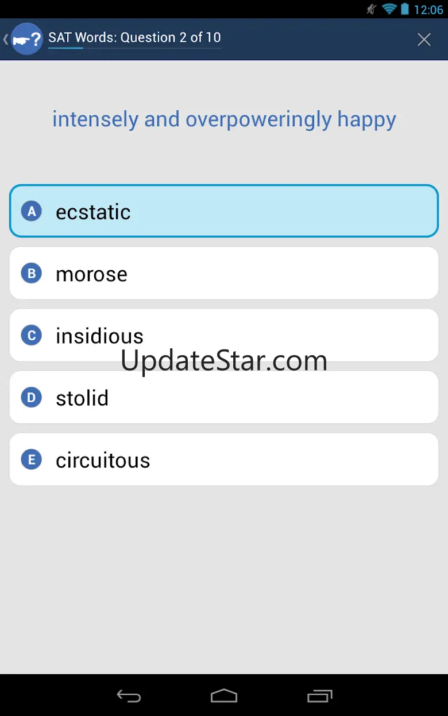Tap the quiz app pointing-hand icon
This screenshot has height=716, width=448.
pyautogui.click(x=27, y=39)
